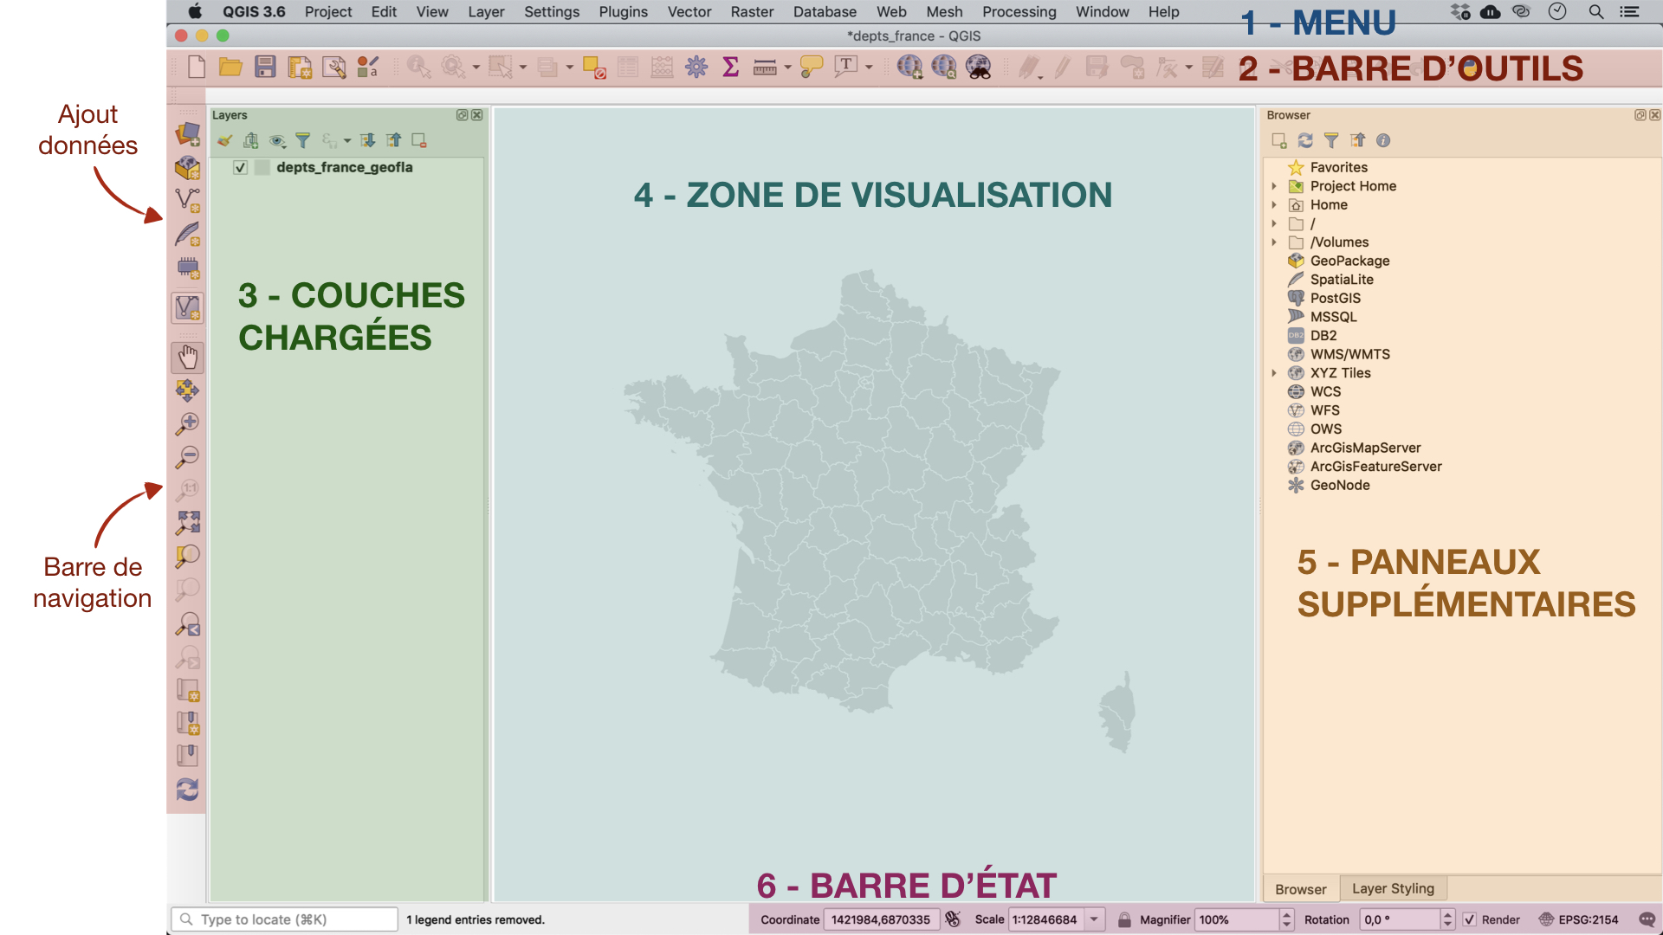
Task: Click the depts_france_geofla layer color swatch
Action: [262, 168]
